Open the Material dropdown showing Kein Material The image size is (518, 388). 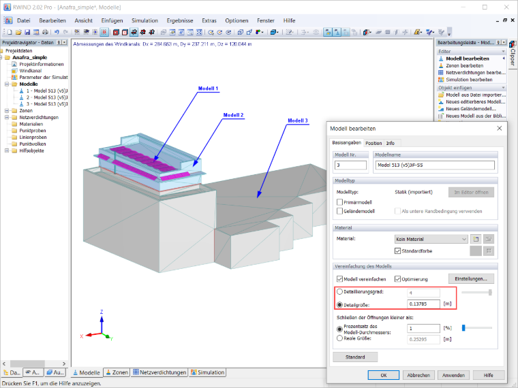point(431,239)
